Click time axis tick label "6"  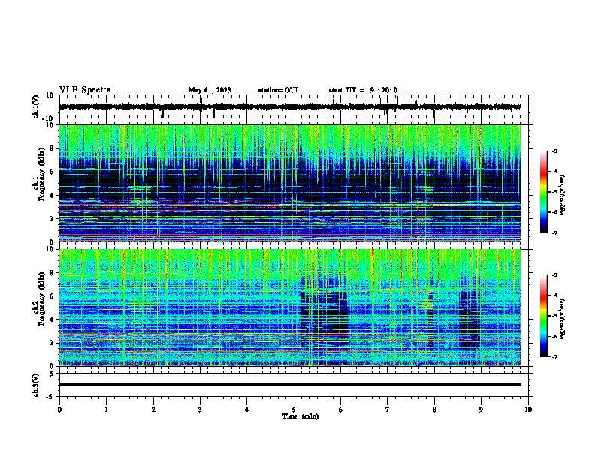(x=341, y=409)
